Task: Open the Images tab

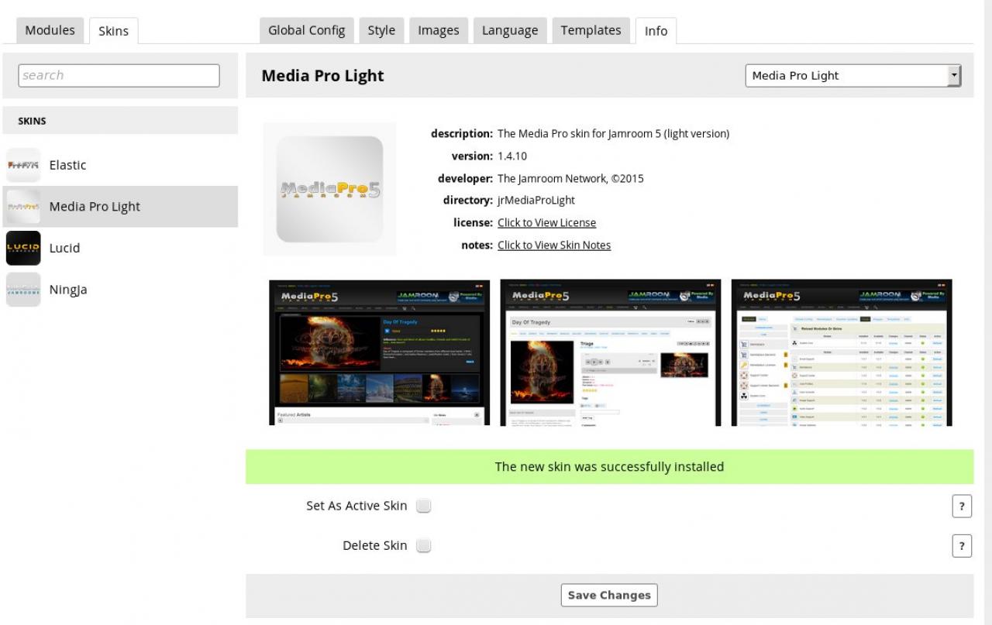Action: tap(439, 30)
